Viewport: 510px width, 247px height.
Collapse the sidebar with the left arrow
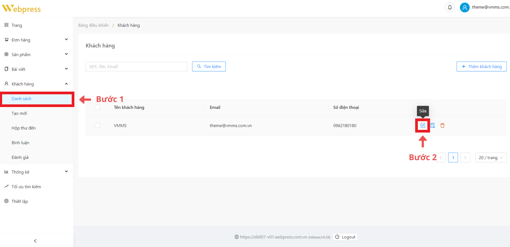pyautogui.click(x=35, y=241)
